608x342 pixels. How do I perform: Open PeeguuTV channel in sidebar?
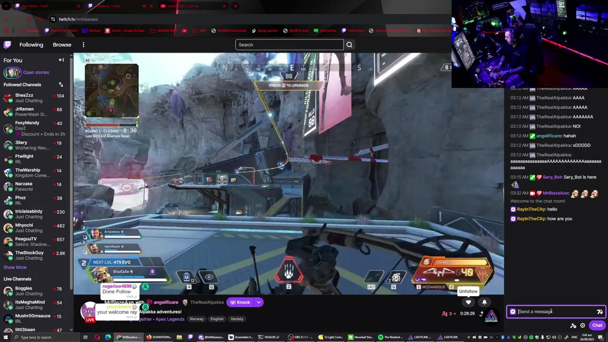click(x=34, y=242)
